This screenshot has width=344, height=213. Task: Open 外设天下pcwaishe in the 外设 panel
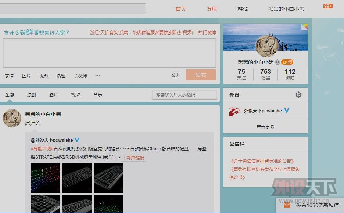point(263,111)
